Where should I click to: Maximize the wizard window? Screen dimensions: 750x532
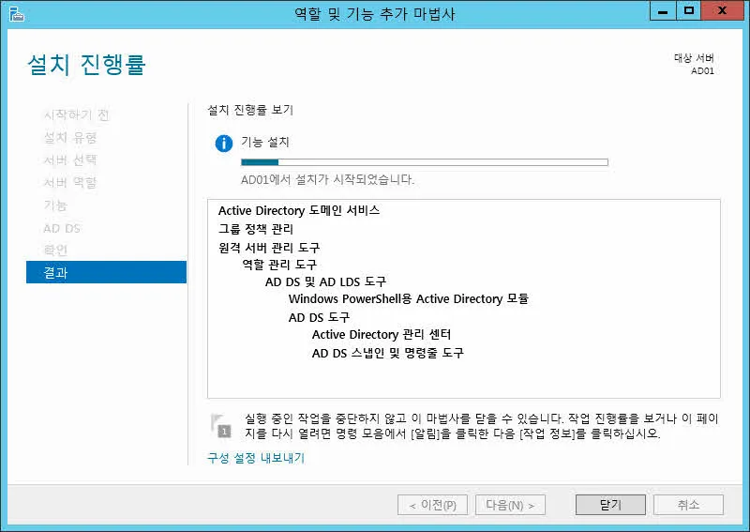(x=689, y=10)
